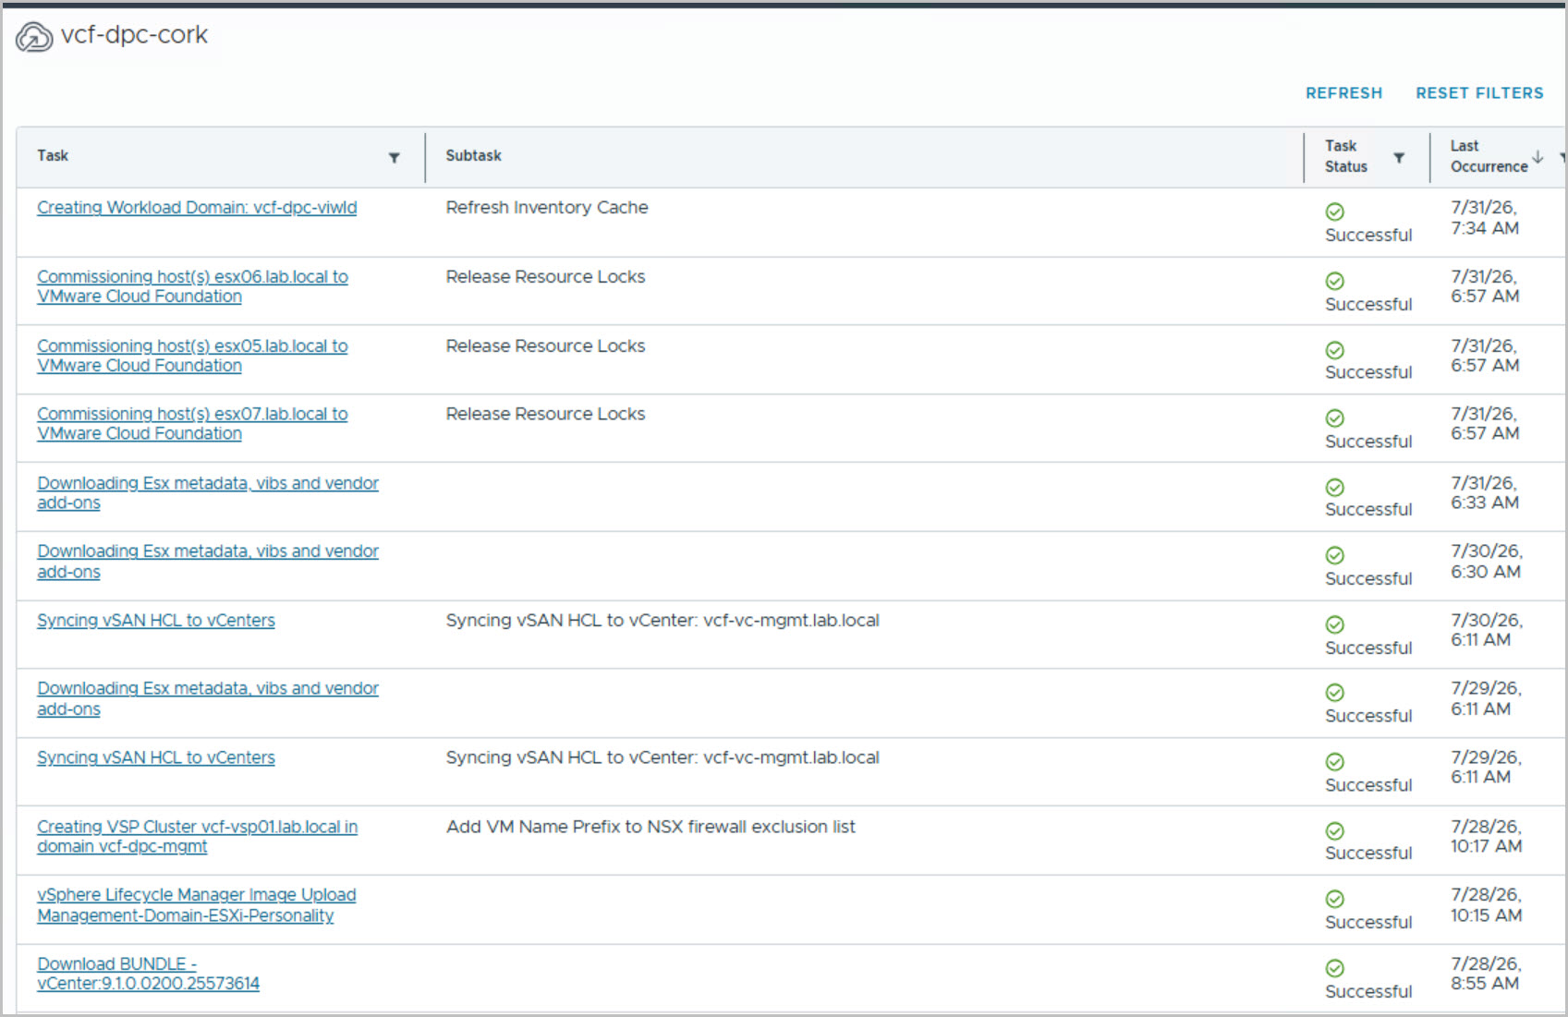Click the 7/28/26, 10:17 AM timestamp
The image size is (1568, 1017).
point(1487,837)
